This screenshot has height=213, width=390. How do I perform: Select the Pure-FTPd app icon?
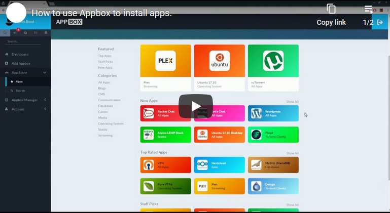click(149, 186)
